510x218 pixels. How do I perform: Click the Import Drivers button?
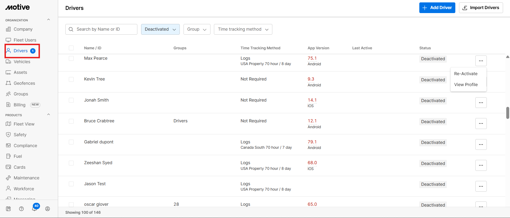click(x=481, y=8)
